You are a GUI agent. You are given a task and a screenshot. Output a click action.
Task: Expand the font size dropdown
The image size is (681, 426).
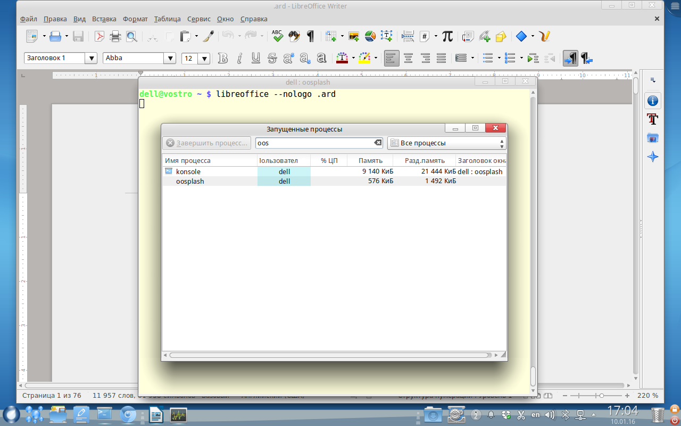tap(204, 59)
